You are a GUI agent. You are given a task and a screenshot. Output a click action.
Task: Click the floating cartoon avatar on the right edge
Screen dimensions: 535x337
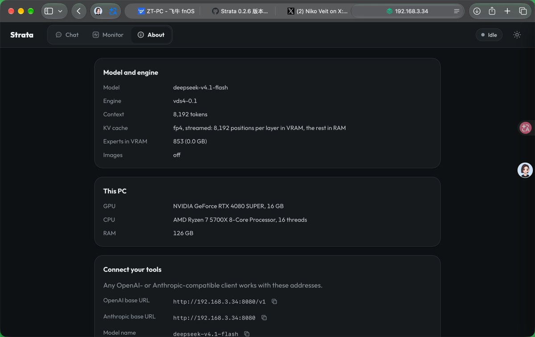pos(525,170)
